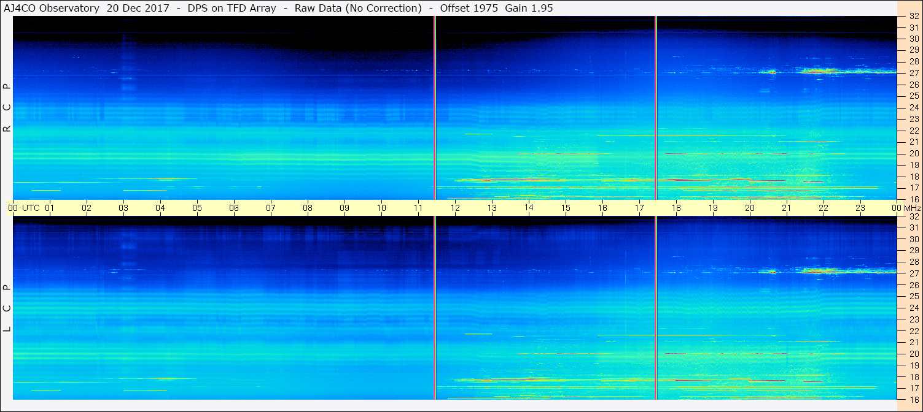Image resolution: width=923 pixels, height=412 pixels.
Task: Click the 01 hour tick label
Action: pos(50,208)
